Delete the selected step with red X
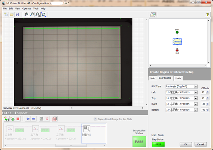 [47, 119]
